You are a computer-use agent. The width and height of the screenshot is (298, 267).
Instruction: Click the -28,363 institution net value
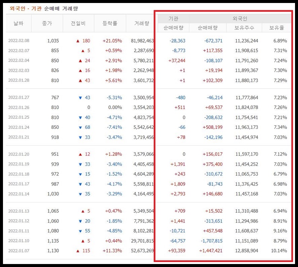tap(177, 41)
